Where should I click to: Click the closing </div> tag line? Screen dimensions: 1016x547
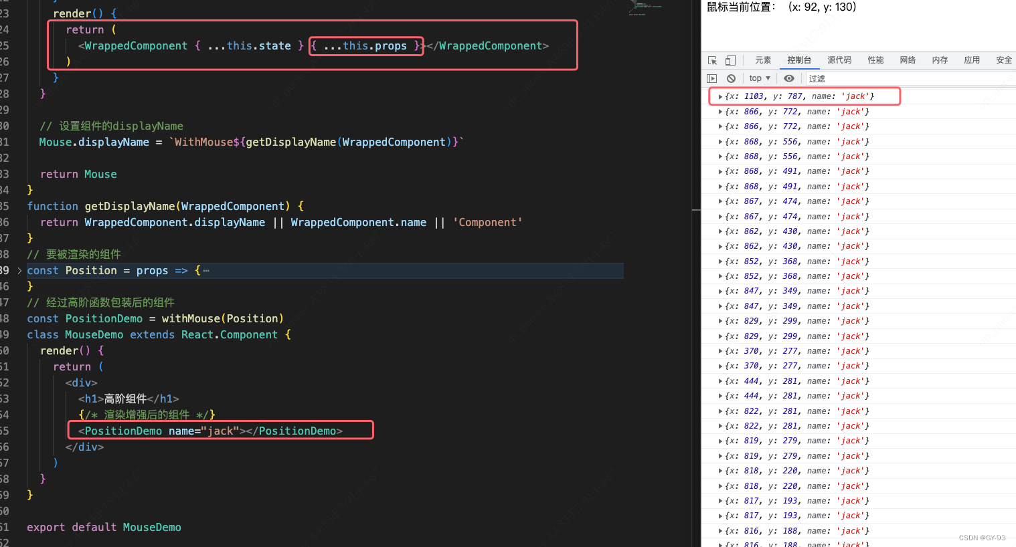84,447
